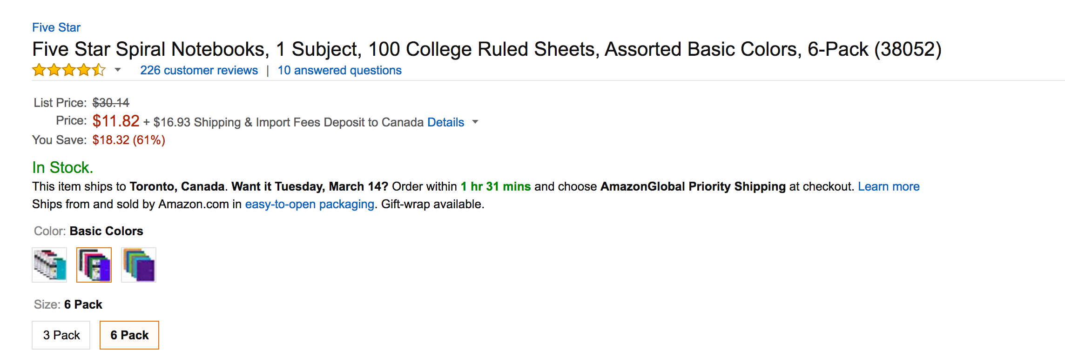Screen dimensions: 1065x357
Task: Open the 10 answered questions link
Action: [339, 70]
